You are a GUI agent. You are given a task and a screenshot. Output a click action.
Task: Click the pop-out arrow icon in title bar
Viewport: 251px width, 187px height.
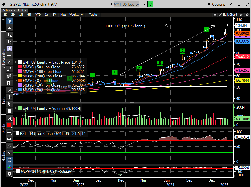[231, 4]
